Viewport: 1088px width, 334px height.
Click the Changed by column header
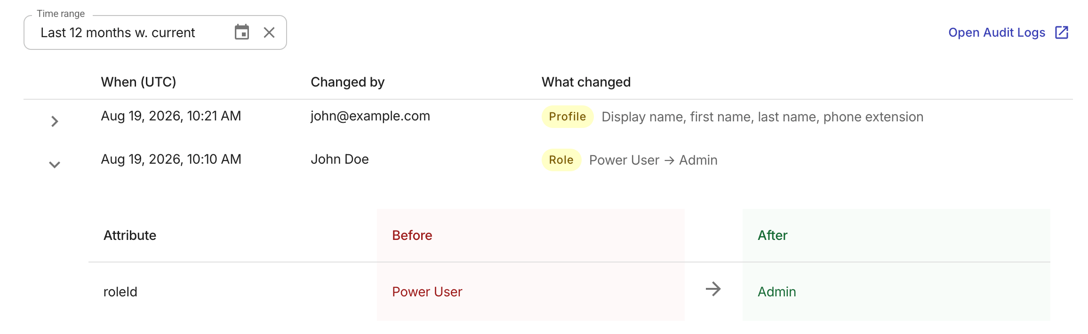pyautogui.click(x=348, y=82)
